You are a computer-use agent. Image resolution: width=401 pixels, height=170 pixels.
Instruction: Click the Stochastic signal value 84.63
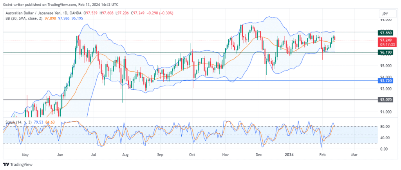[50, 122]
